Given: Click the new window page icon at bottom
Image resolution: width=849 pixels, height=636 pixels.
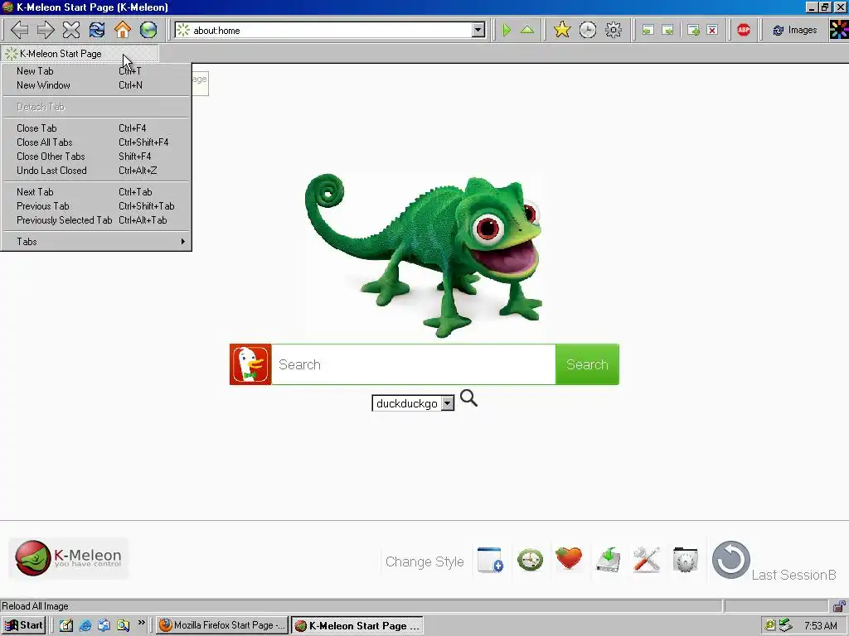Looking at the screenshot, I should pos(491,559).
